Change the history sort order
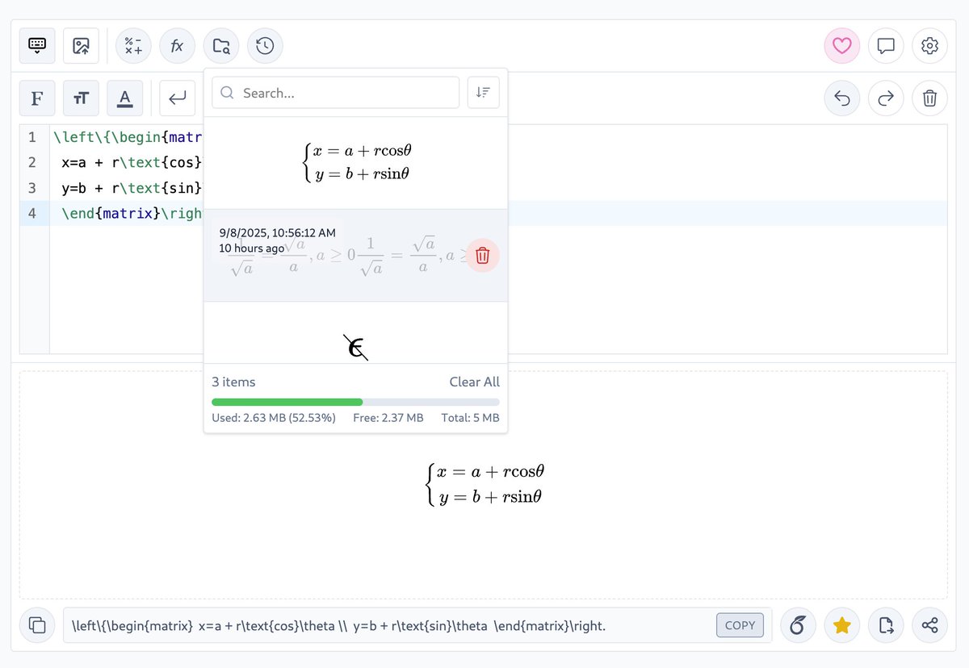 [x=483, y=93]
